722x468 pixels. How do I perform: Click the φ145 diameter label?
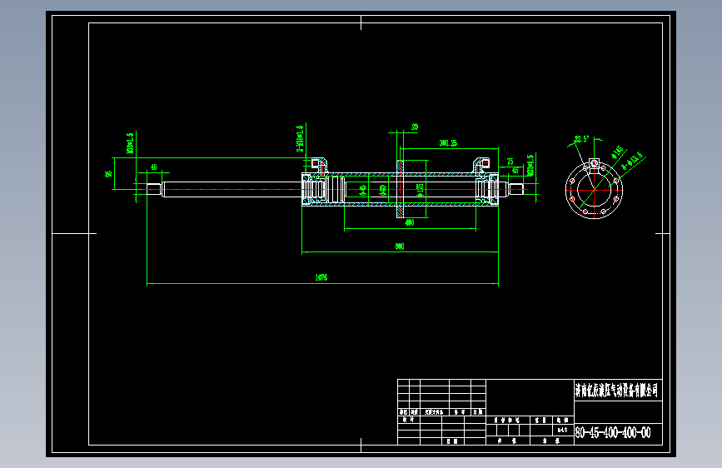[x=617, y=151]
